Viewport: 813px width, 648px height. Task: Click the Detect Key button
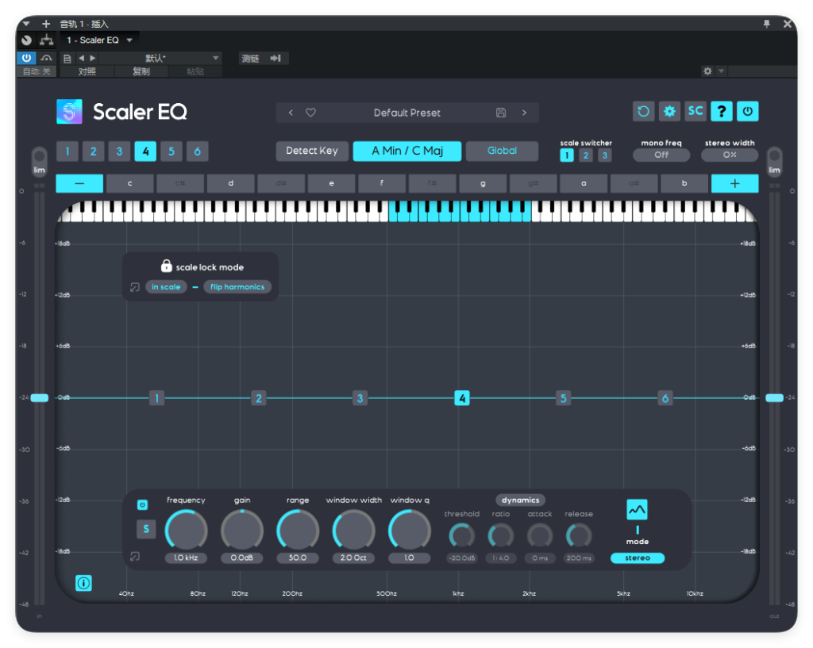[311, 151]
